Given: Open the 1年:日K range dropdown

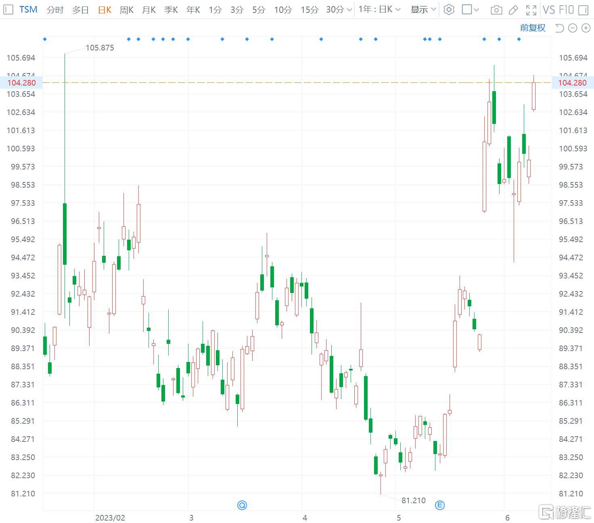Looking at the screenshot, I should click(379, 9).
